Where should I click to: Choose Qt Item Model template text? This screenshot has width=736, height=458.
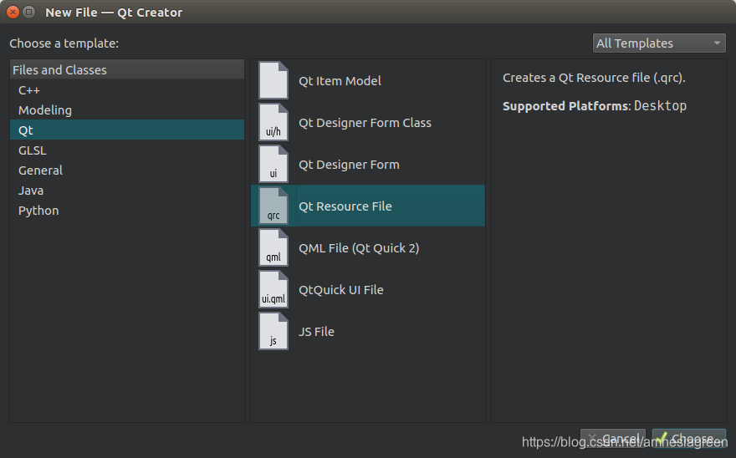point(340,81)
